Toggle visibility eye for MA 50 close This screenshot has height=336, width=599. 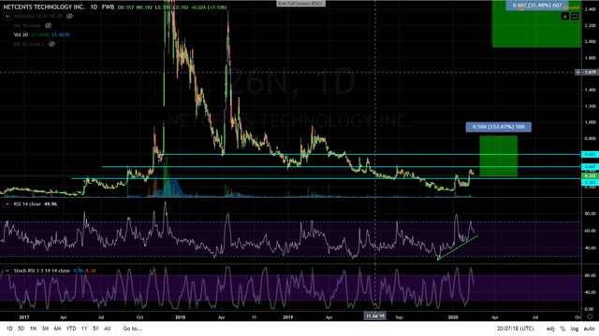[x=48, y=25]
